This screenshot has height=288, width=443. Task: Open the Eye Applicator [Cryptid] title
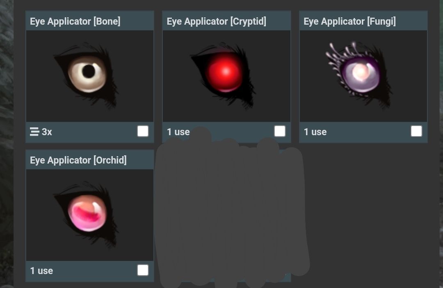coord(217,21)
